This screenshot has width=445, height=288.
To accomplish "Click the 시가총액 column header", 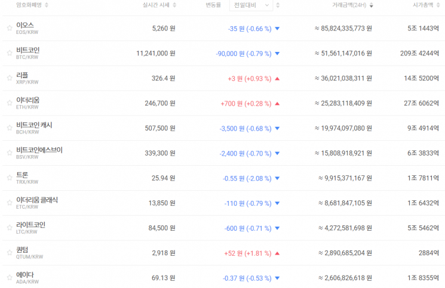I will pos(423,5).
